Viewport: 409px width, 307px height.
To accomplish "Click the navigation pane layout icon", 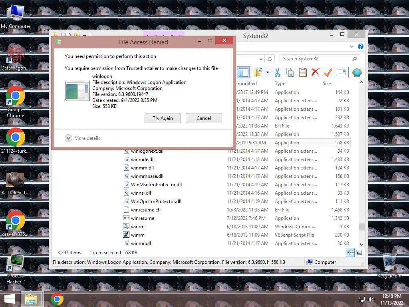I will (x=243, y=72).
